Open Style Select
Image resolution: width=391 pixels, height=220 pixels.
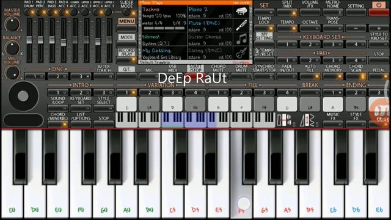pyautogui.click(x=104, y=108)
